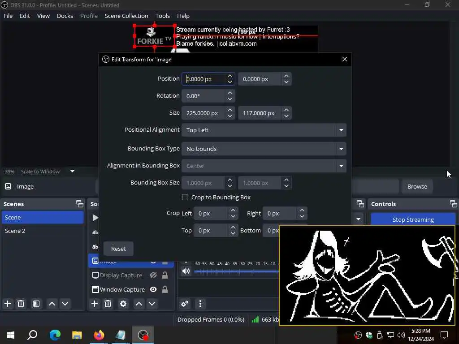Open File Explorer from taskbar
459x344 pixels.
click(x=77, y=335)
